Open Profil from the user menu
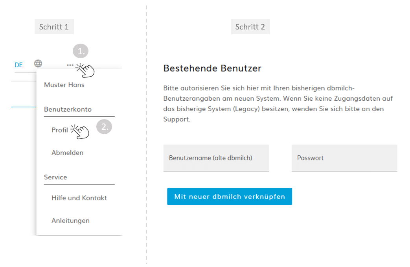Image resolution: width=410 pixels, height=267 pixels. pyautogui.click(x=60, y=130)
